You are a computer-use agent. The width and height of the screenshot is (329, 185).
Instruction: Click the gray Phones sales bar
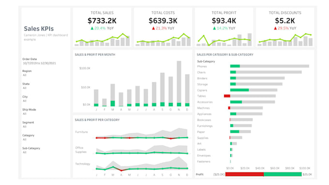[x=274, y=66]
